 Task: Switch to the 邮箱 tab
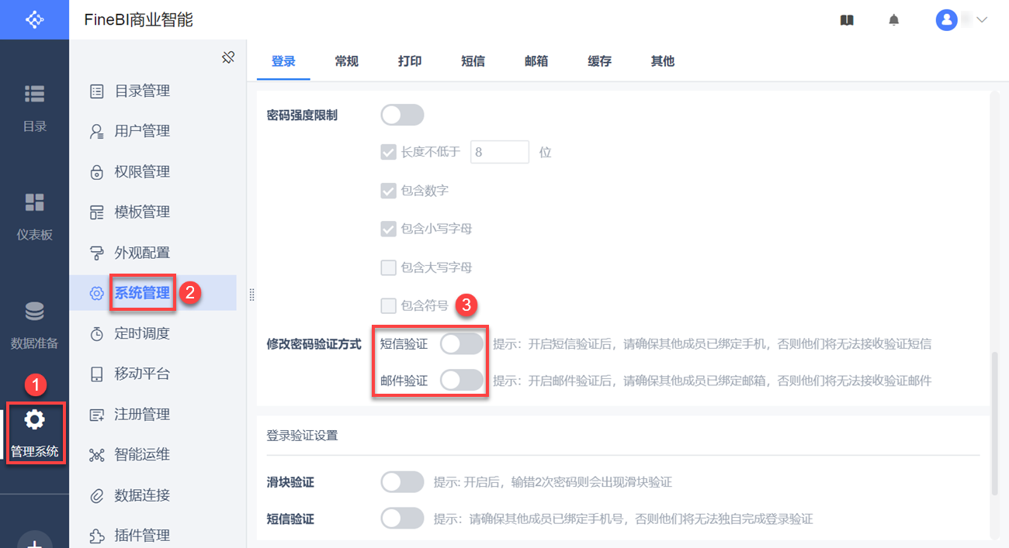(x=536, y=61)
